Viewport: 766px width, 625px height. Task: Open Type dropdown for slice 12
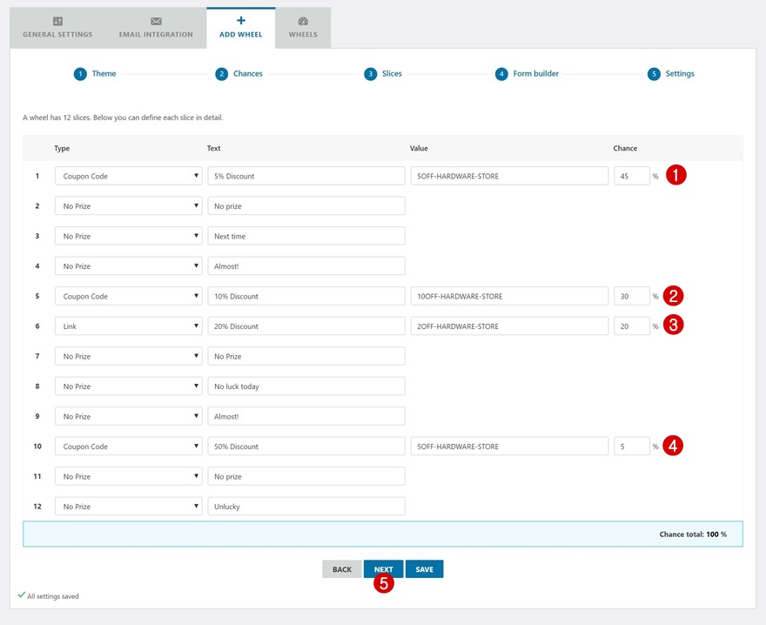click(x=128, y=507)
